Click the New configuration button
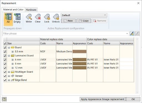Screen dimensions: 142x103 [68, 21]
